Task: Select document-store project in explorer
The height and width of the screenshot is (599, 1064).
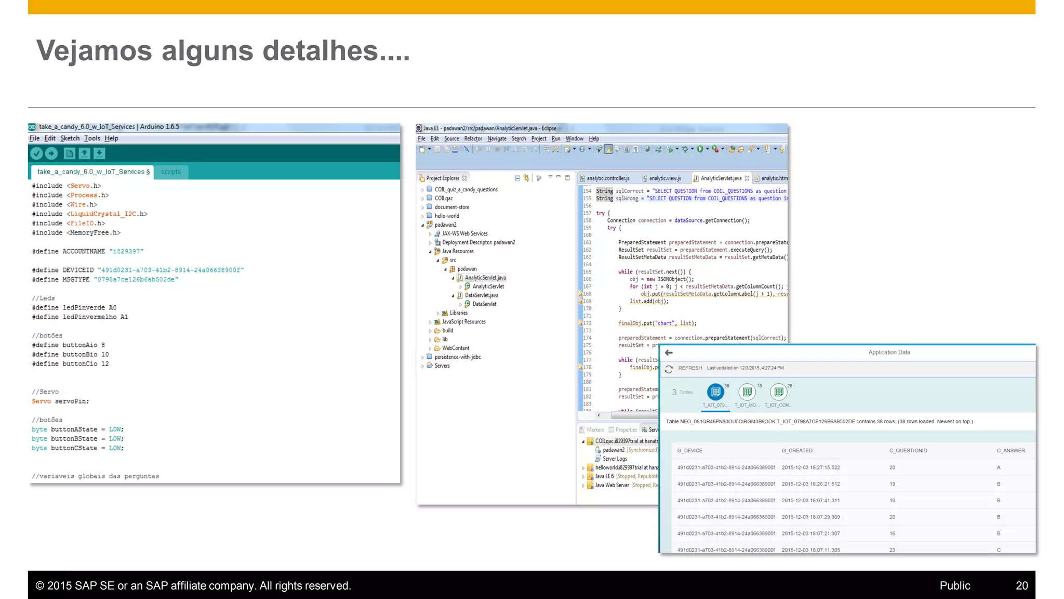Action: point(448,207)
